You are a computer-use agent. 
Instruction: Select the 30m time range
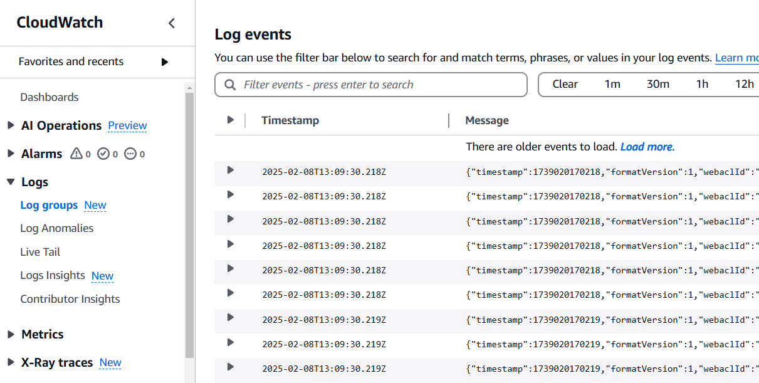click(658, 84)
